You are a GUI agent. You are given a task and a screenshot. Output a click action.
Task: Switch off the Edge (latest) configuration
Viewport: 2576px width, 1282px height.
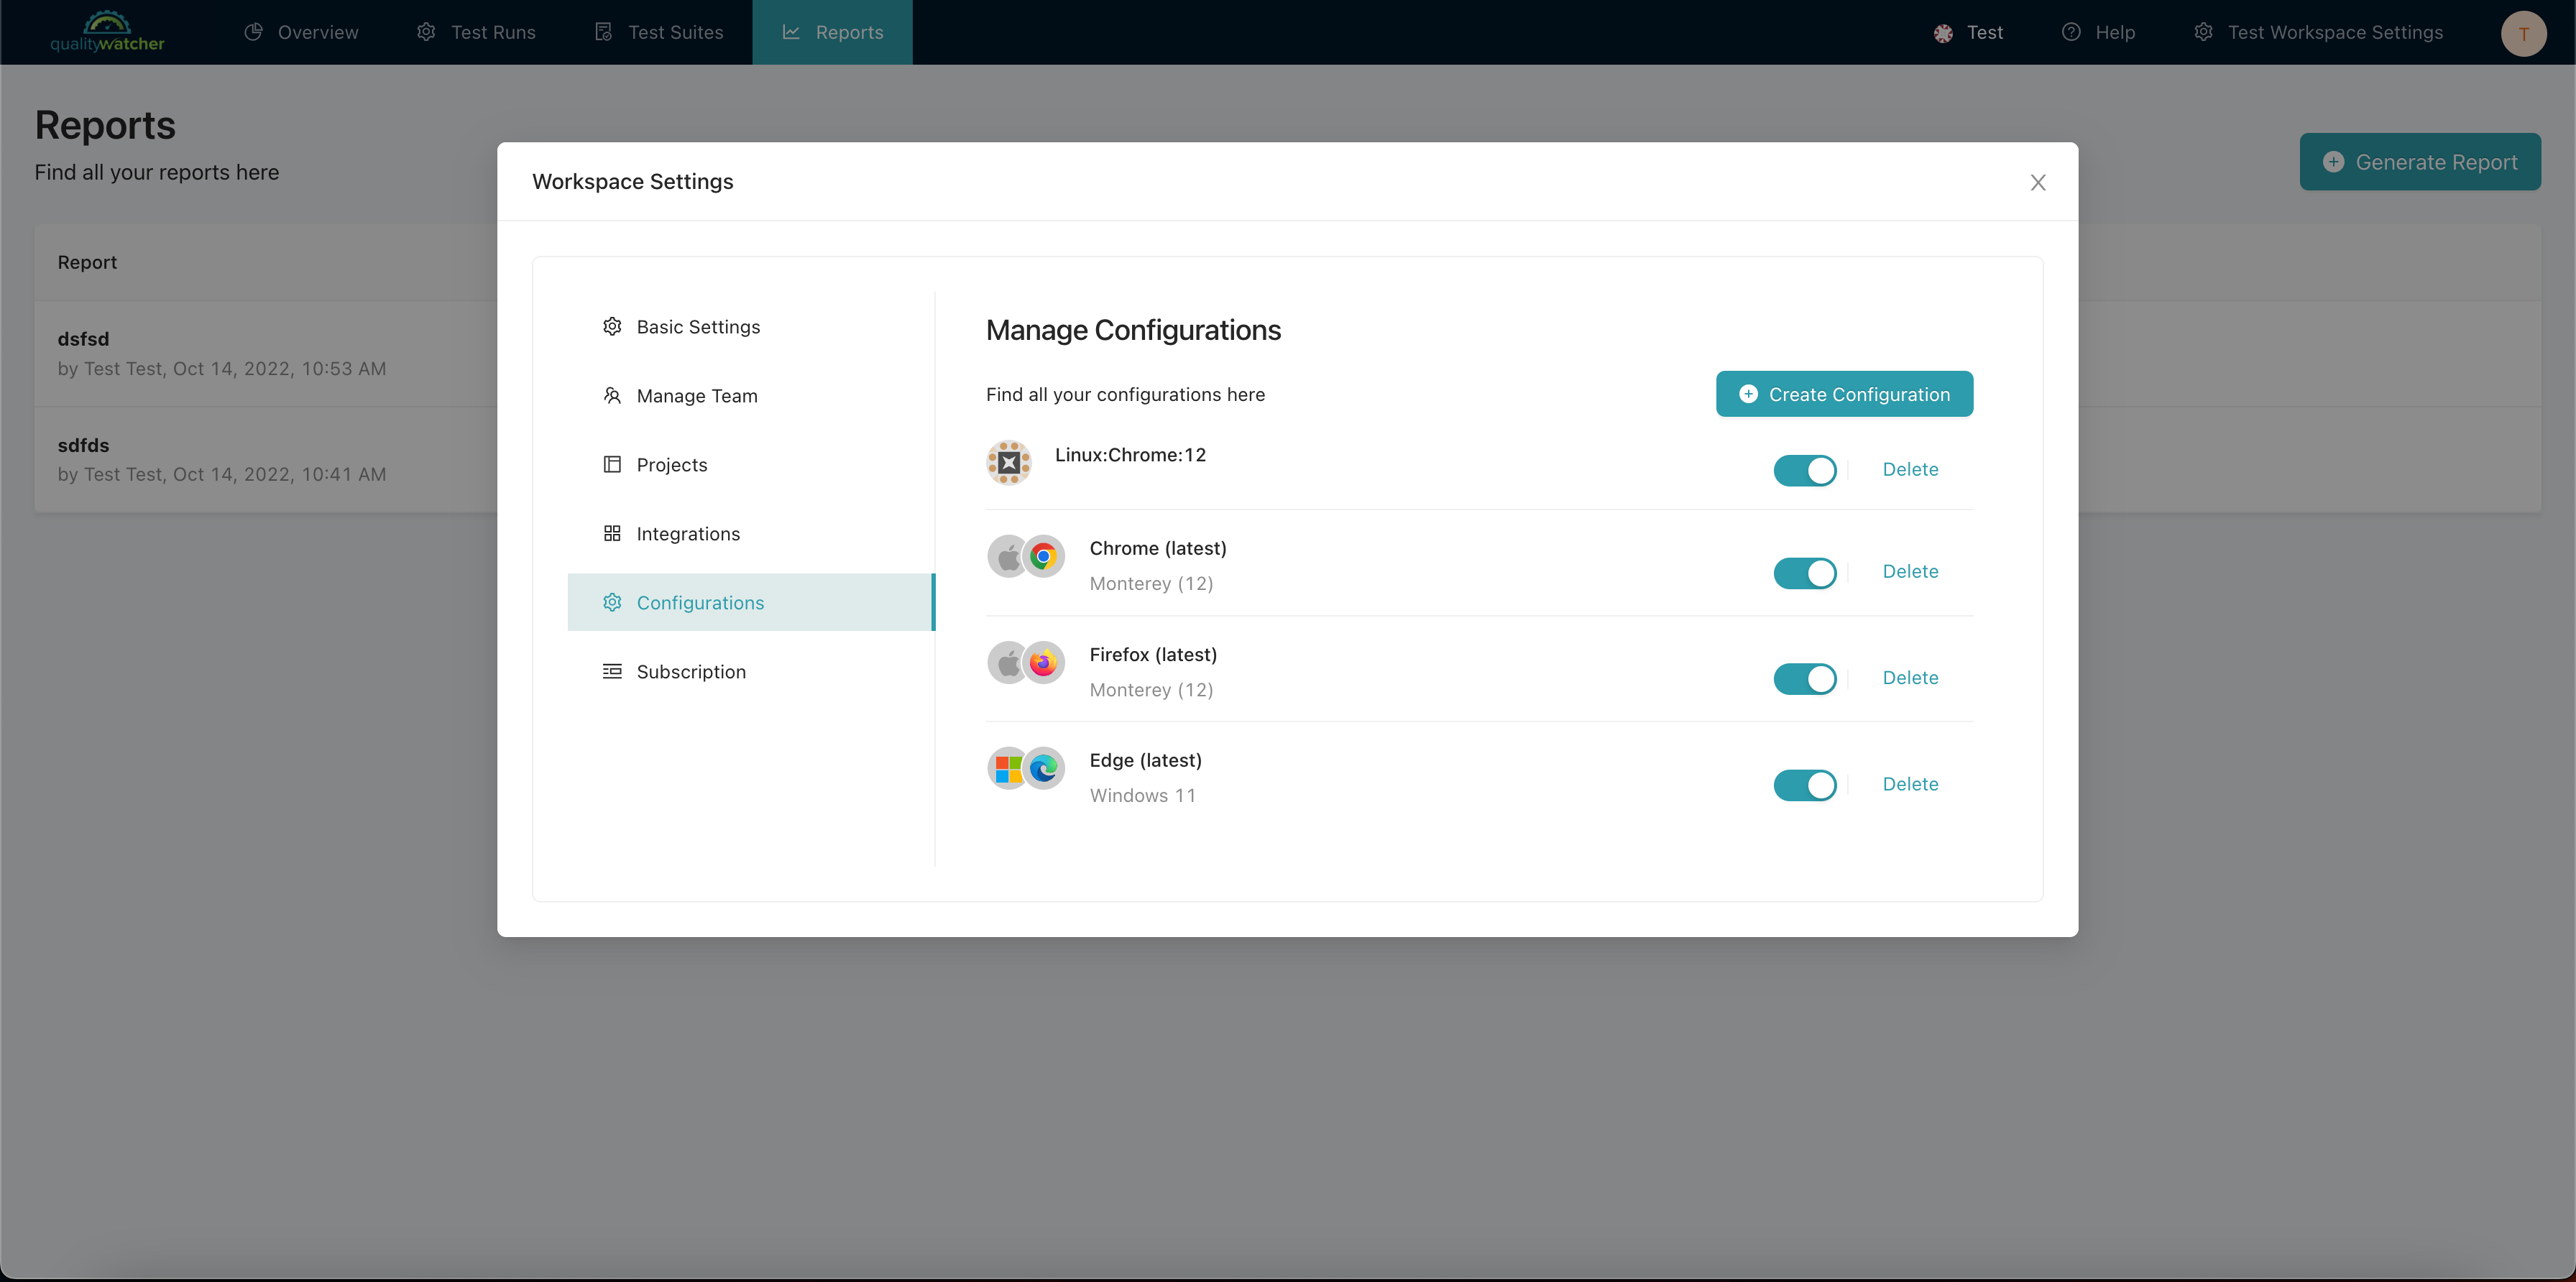(1805, 785)
